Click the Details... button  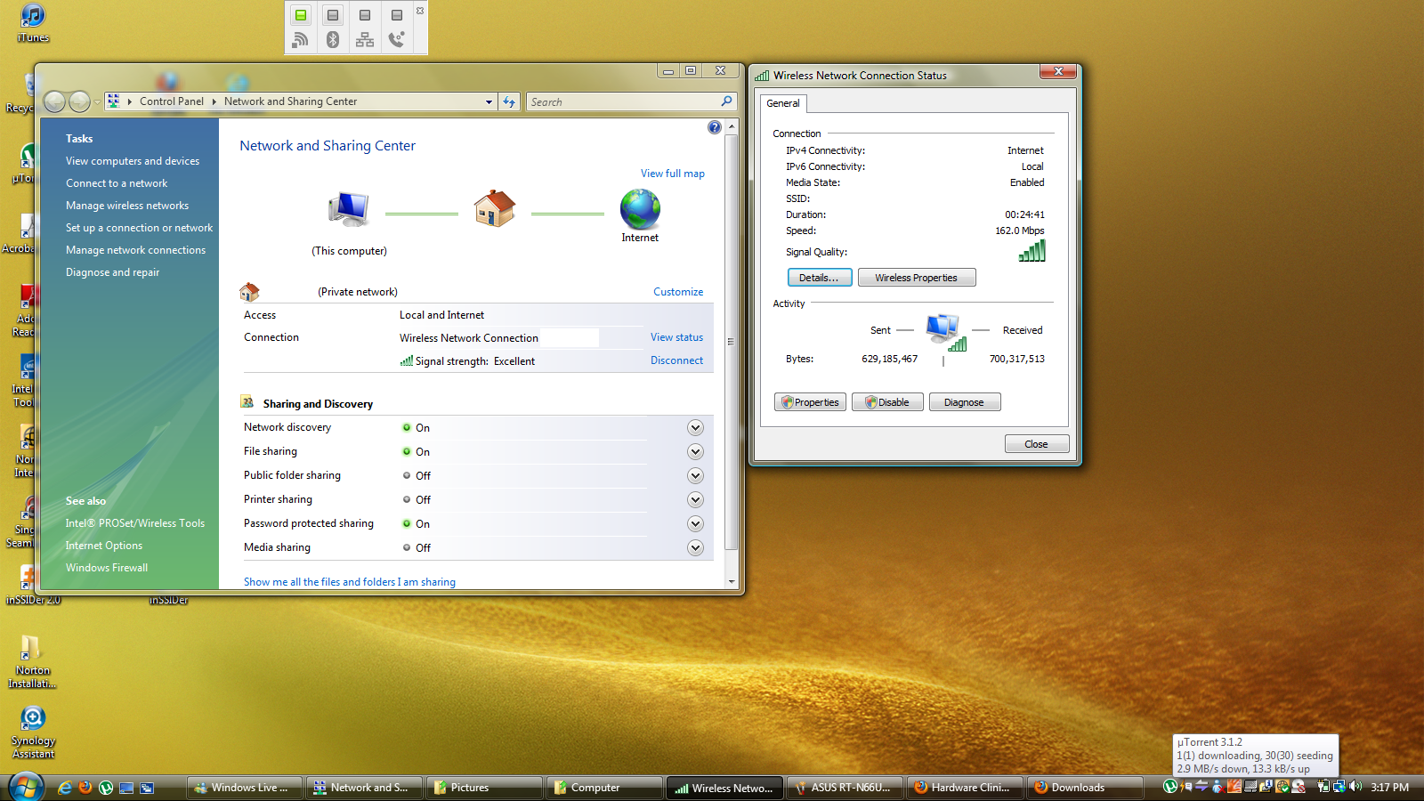(x=819, y=278)
